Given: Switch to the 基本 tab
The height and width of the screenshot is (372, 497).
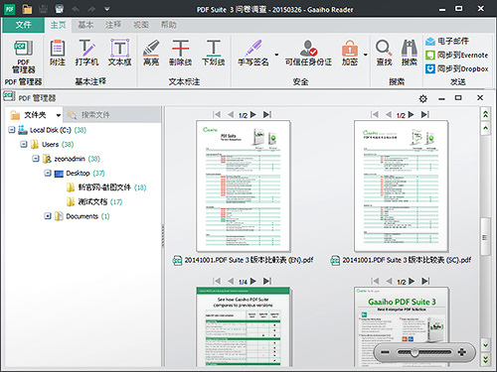Looking at the screenshot, I should 85,25.
